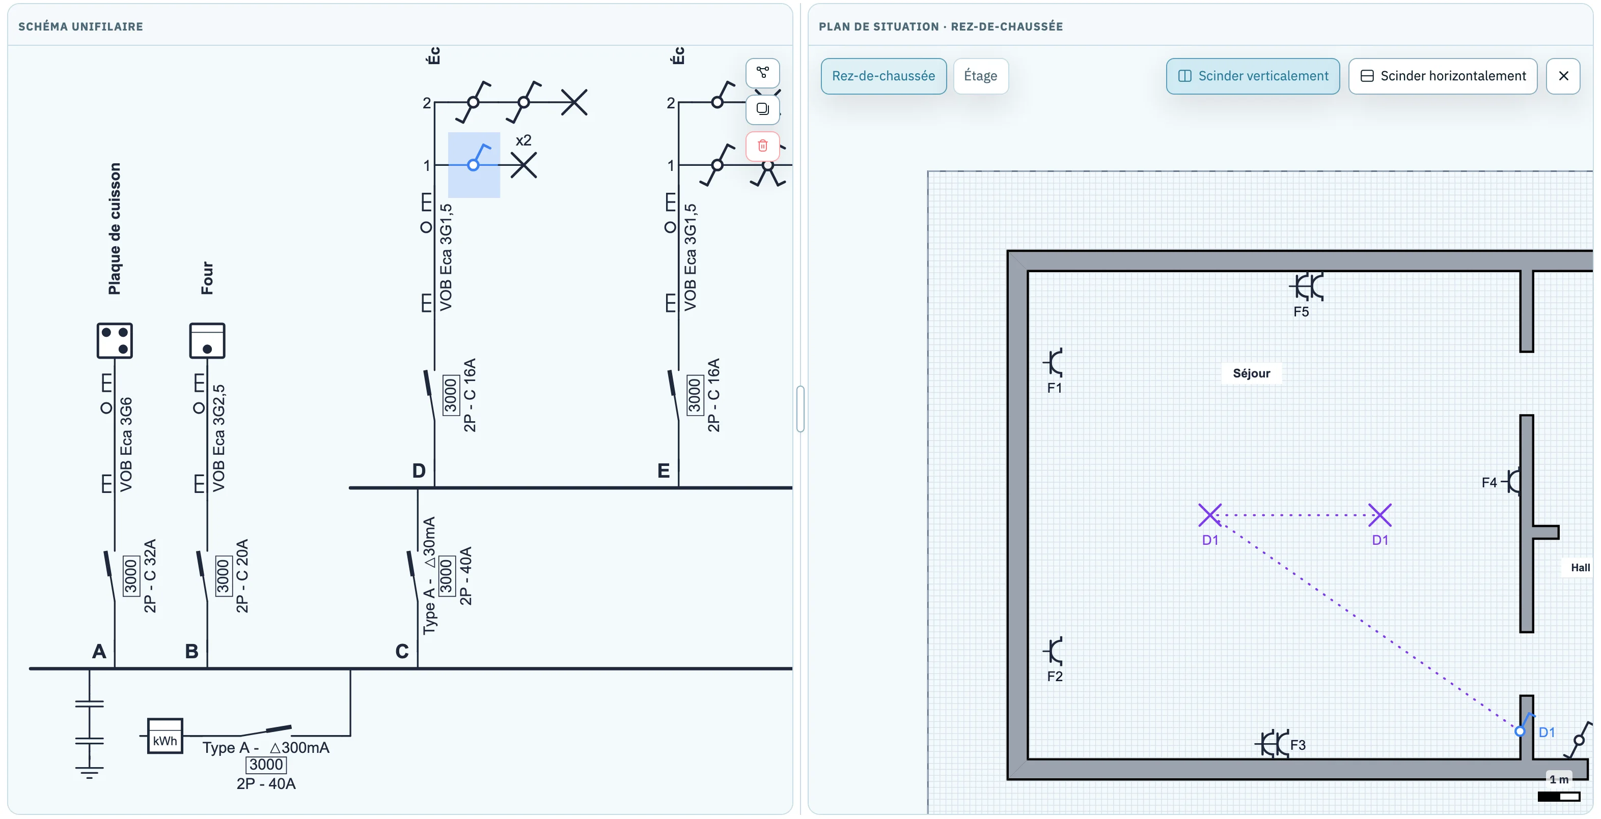Select the x2 lamp symbol on circuit D
1601x819 pixels.
click(x=523, y=165)
